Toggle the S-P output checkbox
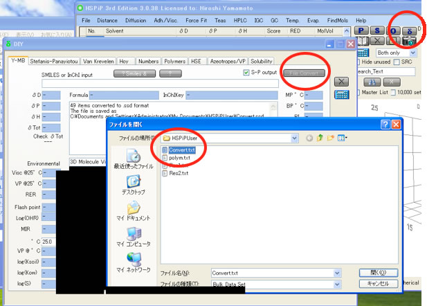 click(246, 73)
